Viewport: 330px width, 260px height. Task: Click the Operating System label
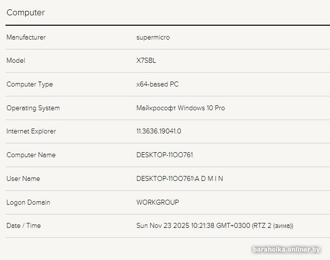click(x=33, y=108)
